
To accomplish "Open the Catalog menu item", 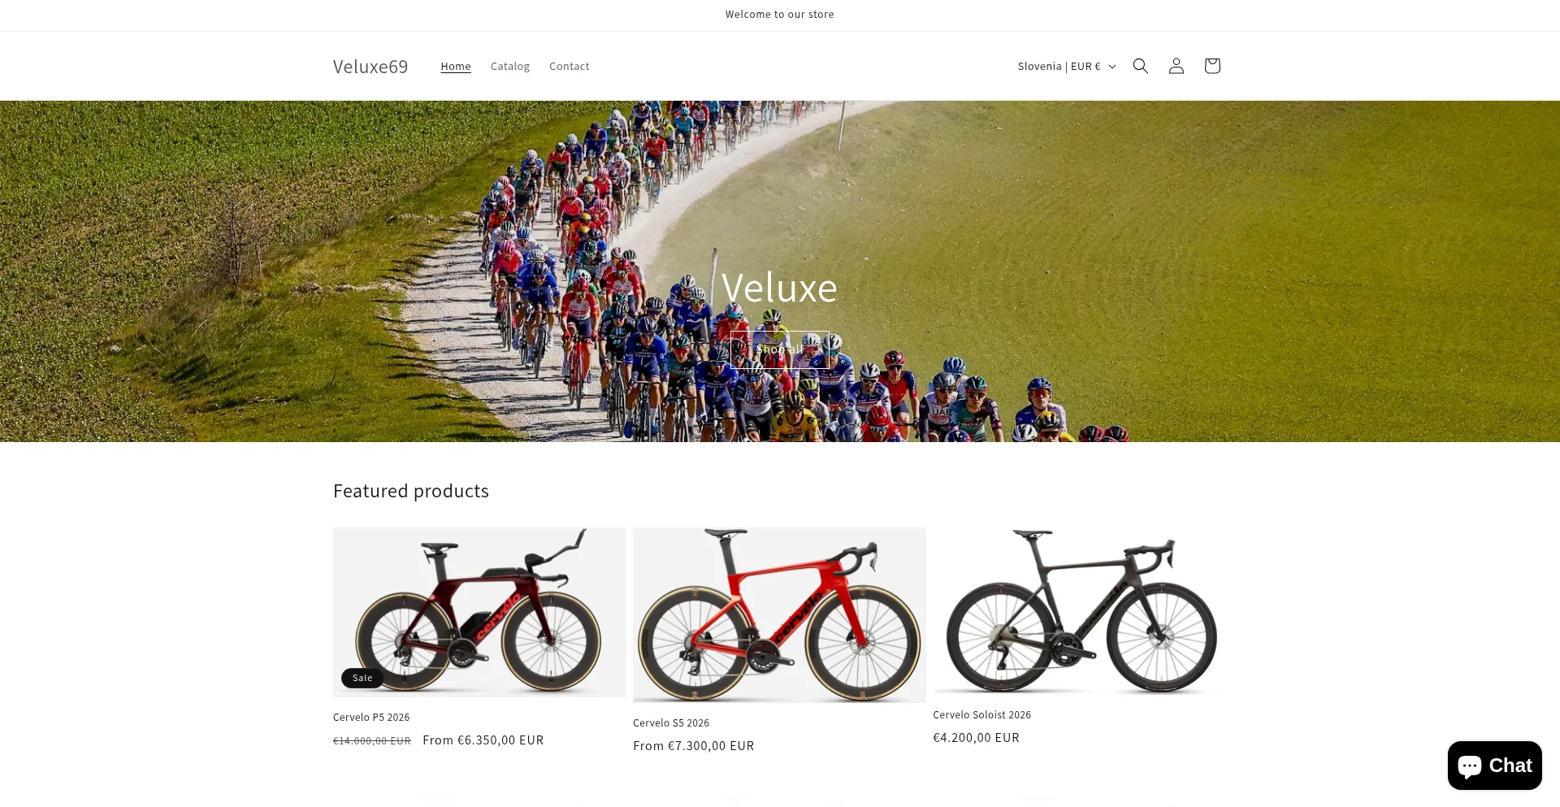I will 510,67.
